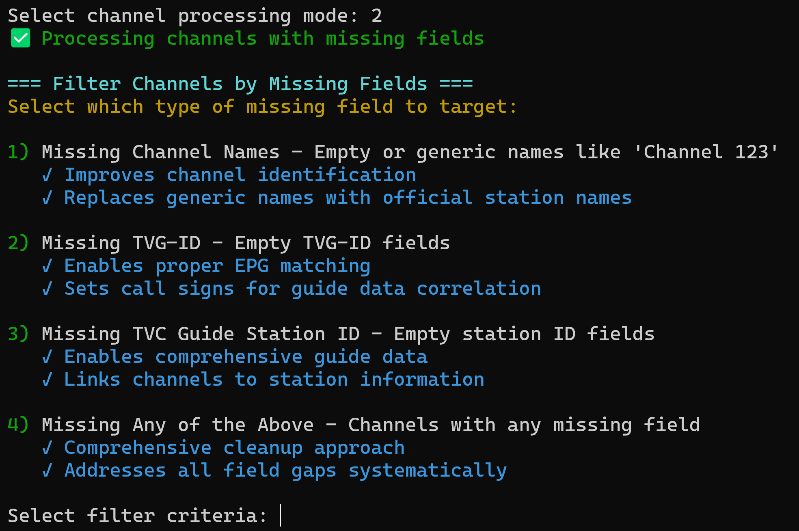Focus the "Select filter criteria" input cursor
799x531 pixels.
coord(280,516)
